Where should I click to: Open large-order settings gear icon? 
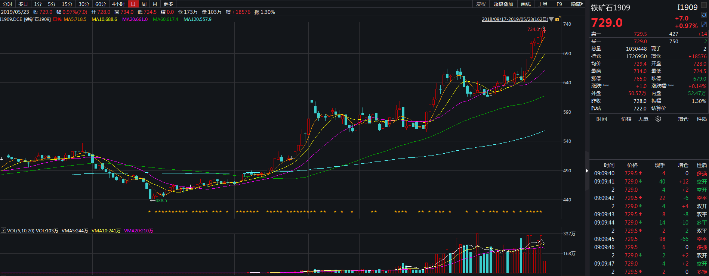pos(658,119)
